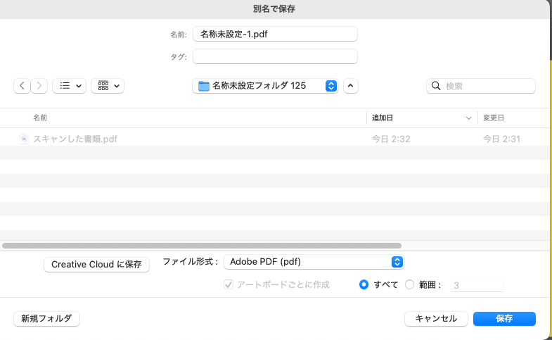Image resolution: width=552 pixels, height=340 pixels.
Task: Open the icon grouping options menu
Action: tap(107, 86)
